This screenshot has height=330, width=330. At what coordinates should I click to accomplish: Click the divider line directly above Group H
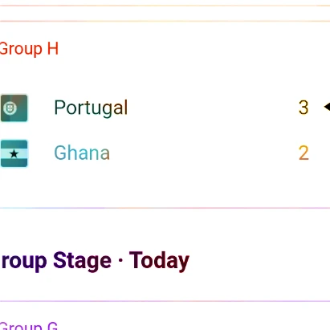(165, 21)
